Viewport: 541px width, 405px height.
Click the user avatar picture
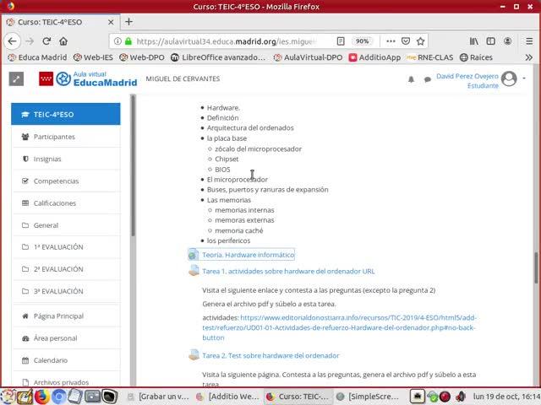click(x=509, y=78)
